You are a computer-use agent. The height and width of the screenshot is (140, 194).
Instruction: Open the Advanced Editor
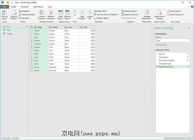tap(27, 14)
